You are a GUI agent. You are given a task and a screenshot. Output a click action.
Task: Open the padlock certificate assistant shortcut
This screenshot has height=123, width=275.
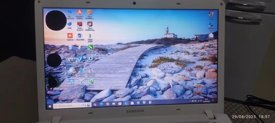tap(81, 70)
